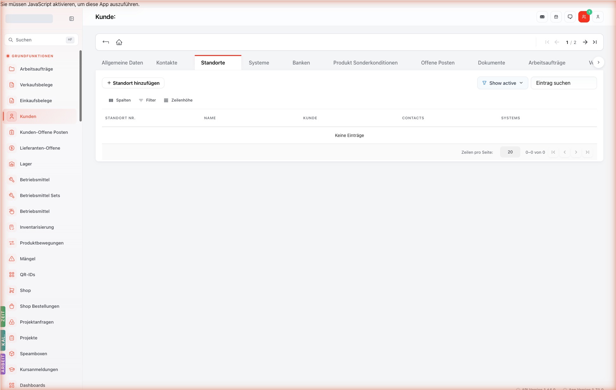This screenshot has height=390, width=616.
Task: Open the Zeilenhöhe row height option
Action: pyautogui.click(x=178, y=100)
